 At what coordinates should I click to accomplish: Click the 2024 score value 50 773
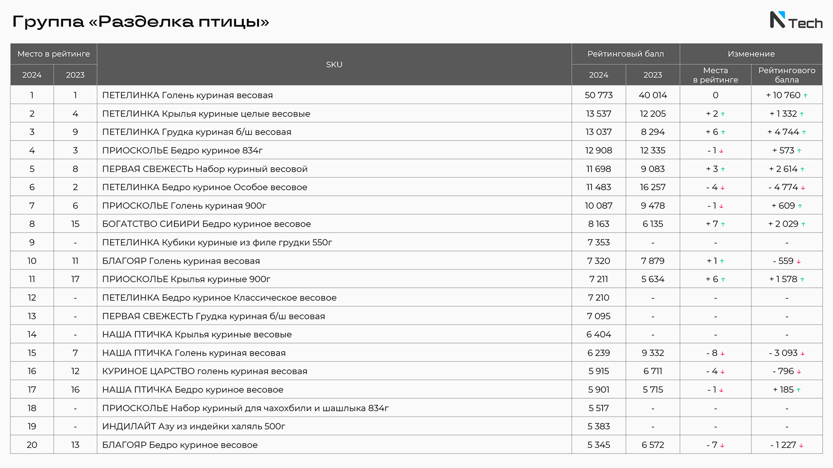point(599,95)
